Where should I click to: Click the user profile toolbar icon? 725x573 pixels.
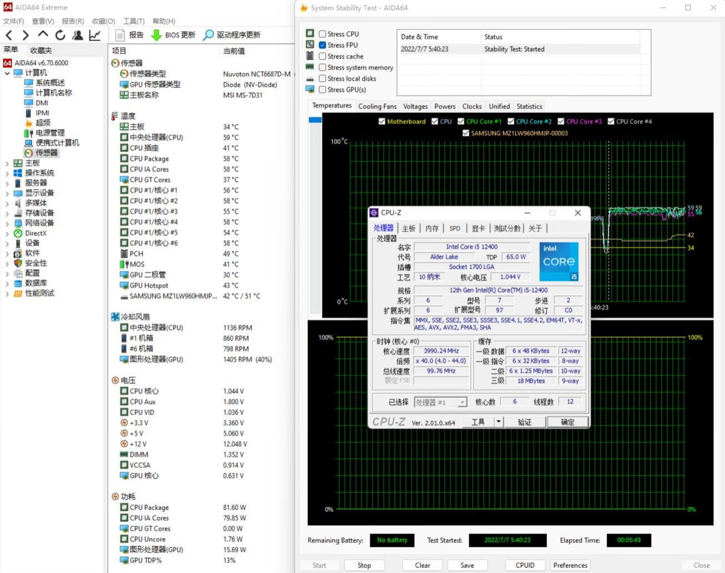point(78,35)
